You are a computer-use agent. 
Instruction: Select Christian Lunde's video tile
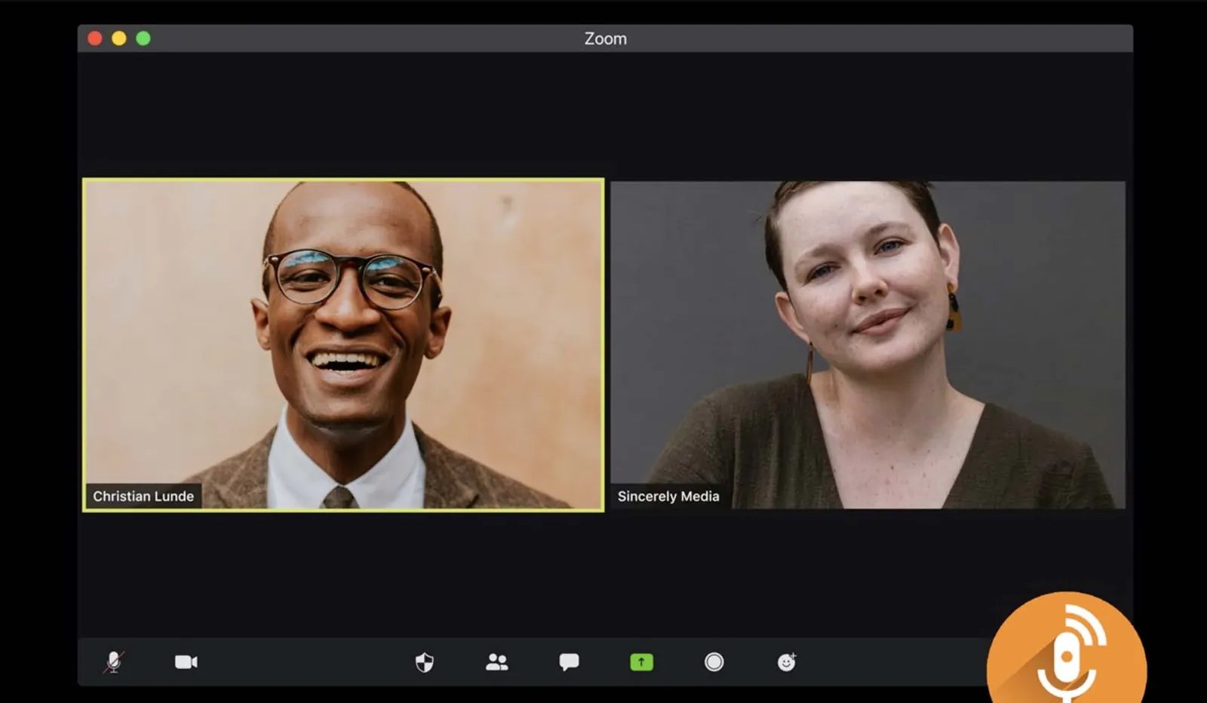point(343,345)
